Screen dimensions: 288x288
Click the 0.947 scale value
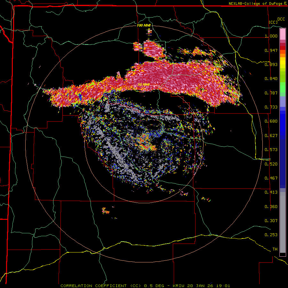click(x=271, y=50)
